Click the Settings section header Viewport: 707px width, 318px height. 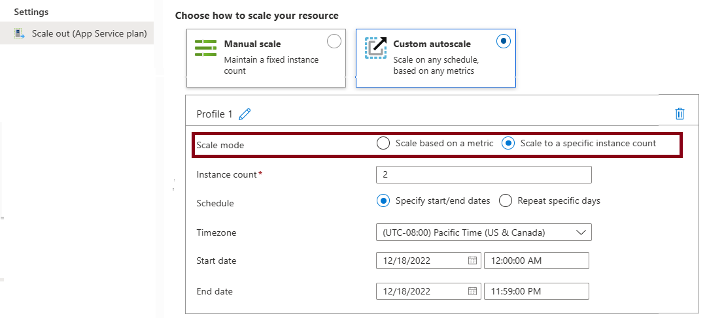(x=31, y=12)
